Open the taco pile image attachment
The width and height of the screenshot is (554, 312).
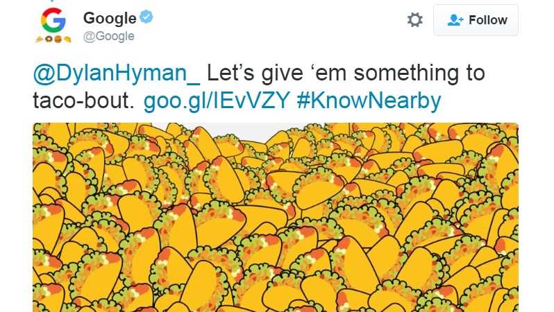click(276, 218)
